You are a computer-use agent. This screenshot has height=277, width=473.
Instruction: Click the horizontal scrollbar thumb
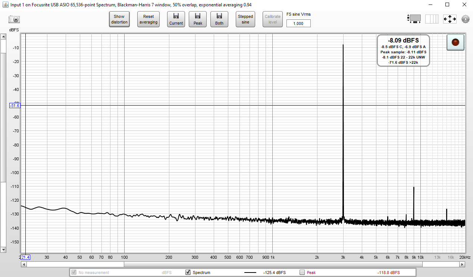coord(273,264)
